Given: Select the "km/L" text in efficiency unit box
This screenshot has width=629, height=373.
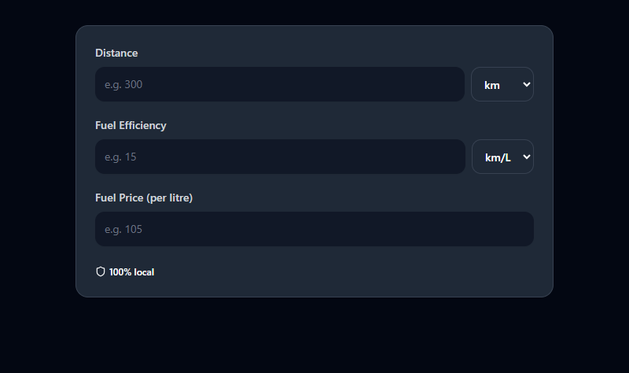Looking at the screenshot, I should (498, 158).
